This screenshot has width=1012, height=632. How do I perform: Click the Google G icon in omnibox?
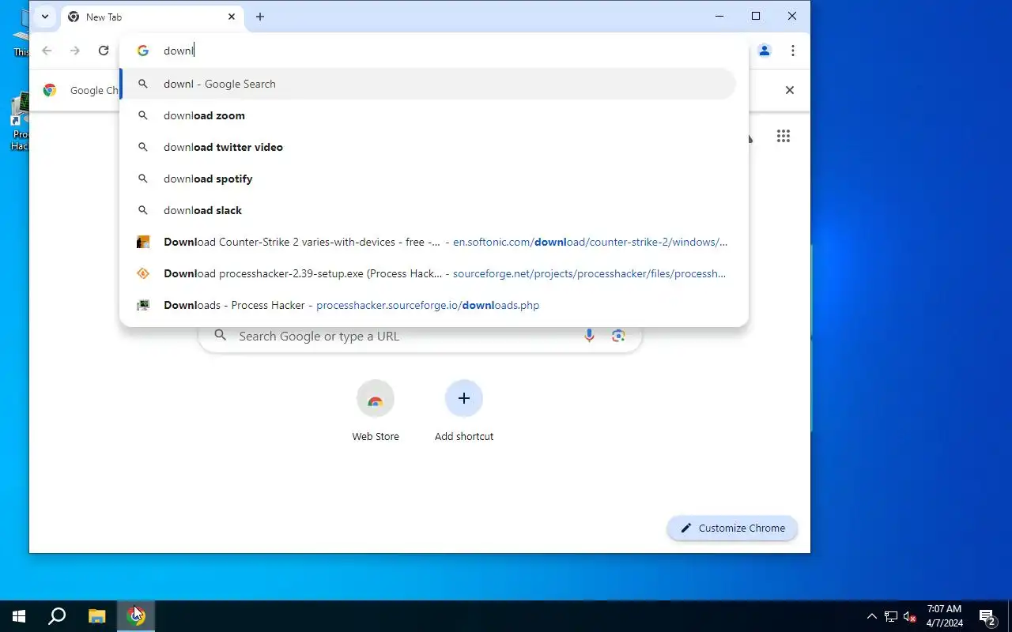(143, 51)
